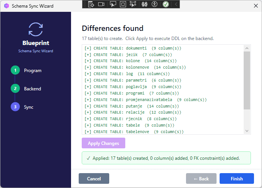The image size is (262, 188).
Task: Select step 3 Sync in sidebar
Action: click(15, 107)
